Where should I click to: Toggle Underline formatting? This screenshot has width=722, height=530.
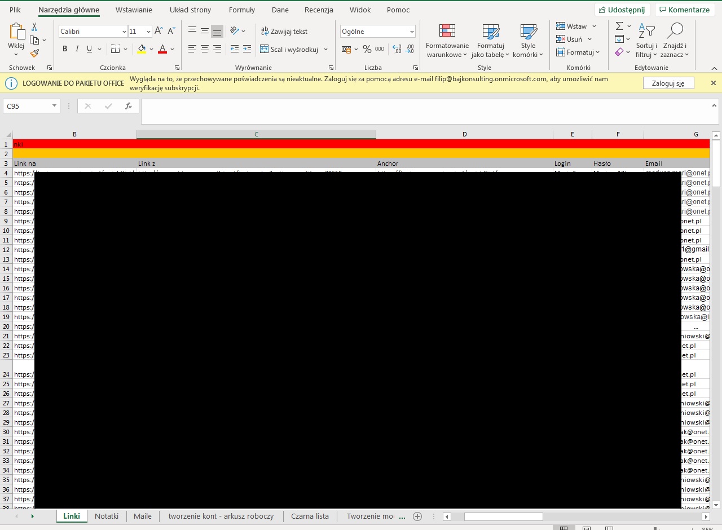(89, 49)
